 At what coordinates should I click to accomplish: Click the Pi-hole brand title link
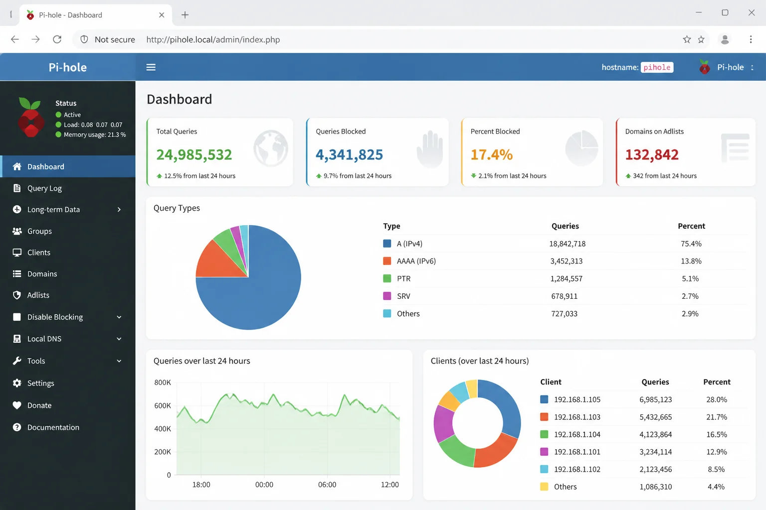pyautogui.click(x=67, y=67)
